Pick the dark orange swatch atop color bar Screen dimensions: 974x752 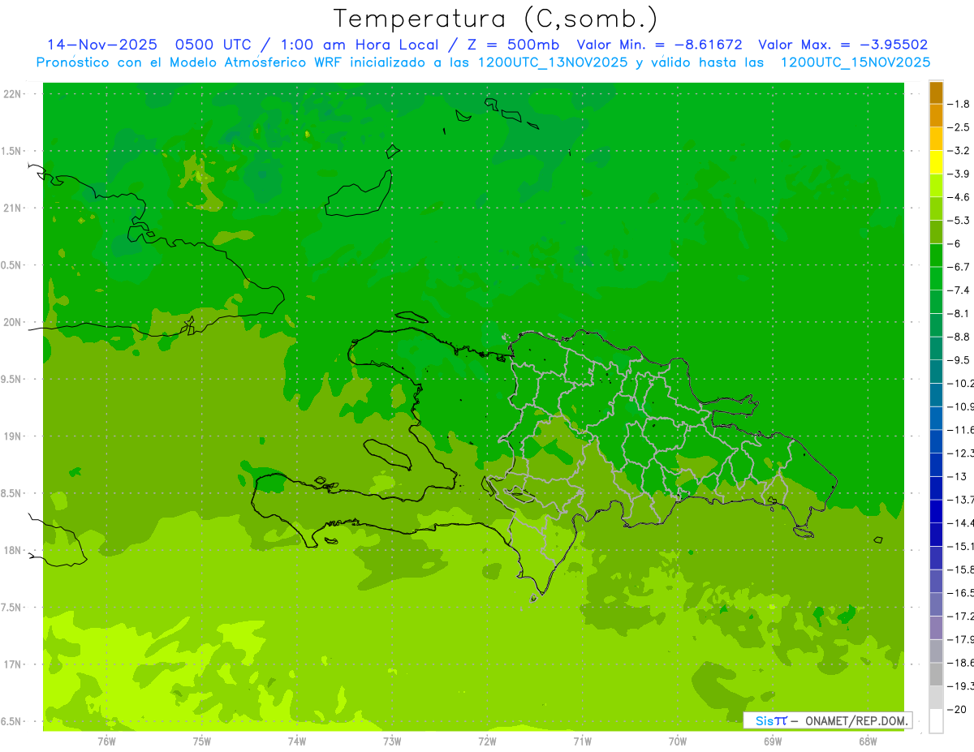[x=936, y=93]
